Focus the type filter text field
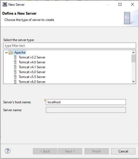The height and width of the screenshot is (159, 139). (x=69, y=46)
